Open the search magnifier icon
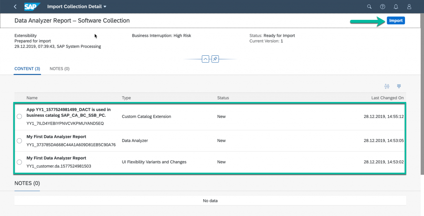This screenshot has height=216, width=424. click(369, 7)
